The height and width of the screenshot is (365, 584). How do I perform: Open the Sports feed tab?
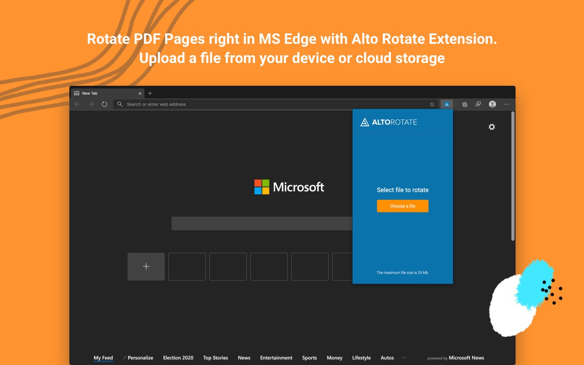coord(309,358)
